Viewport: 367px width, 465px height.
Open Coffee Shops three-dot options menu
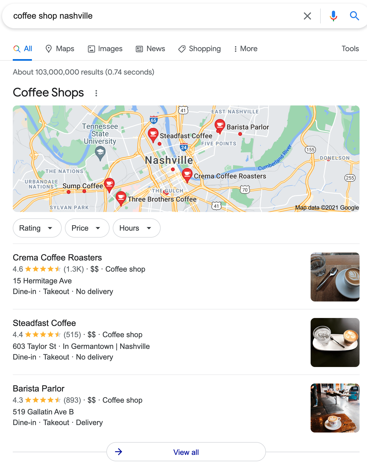[x=96, y=93]
